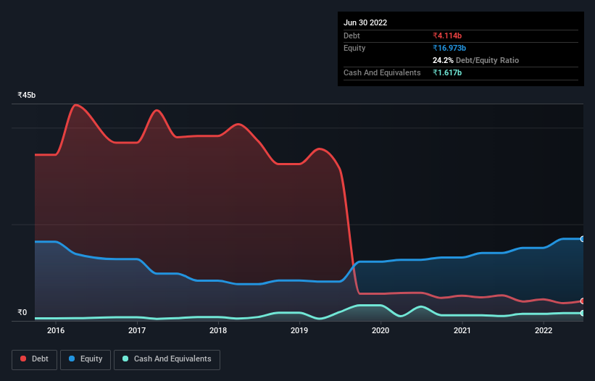595x381 pixels.
Task: Click the red Debt legend dot
Action: point(23,359)
